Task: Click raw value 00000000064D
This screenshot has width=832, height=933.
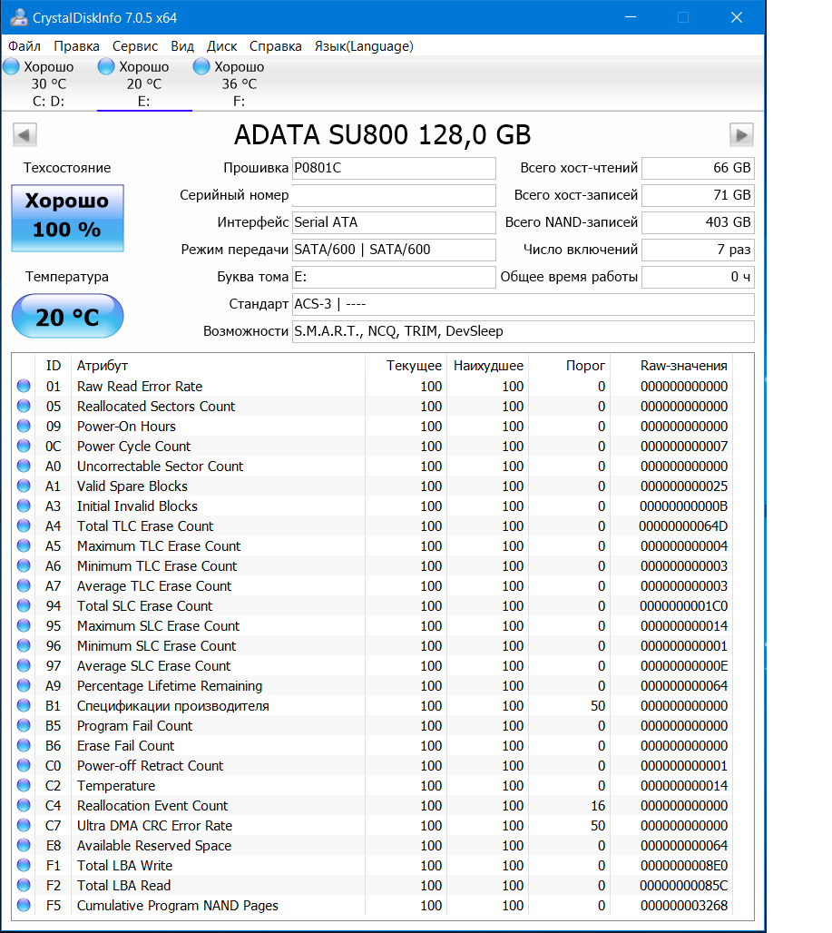Action: coord(683,526)
